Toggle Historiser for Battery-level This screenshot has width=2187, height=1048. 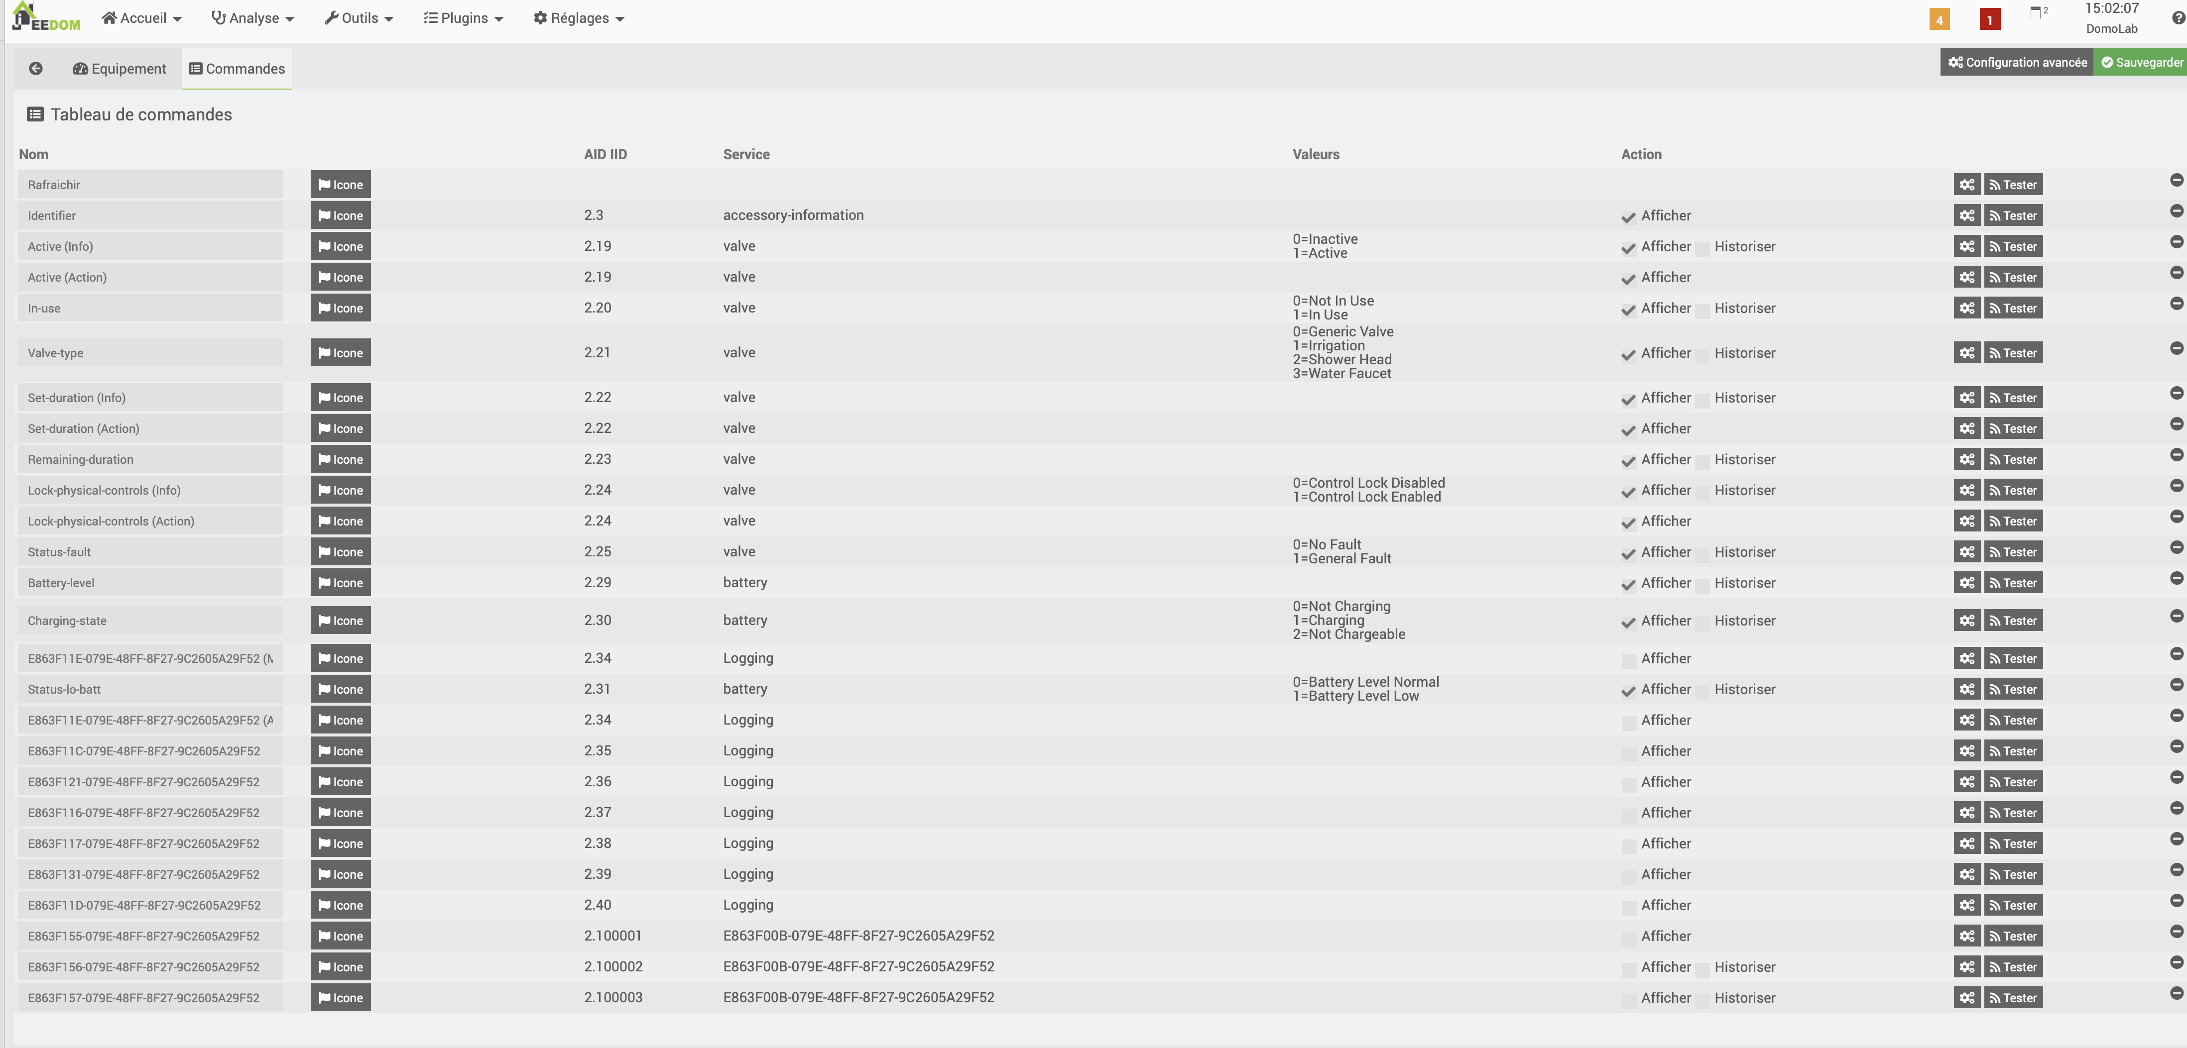coord(1701,585)
